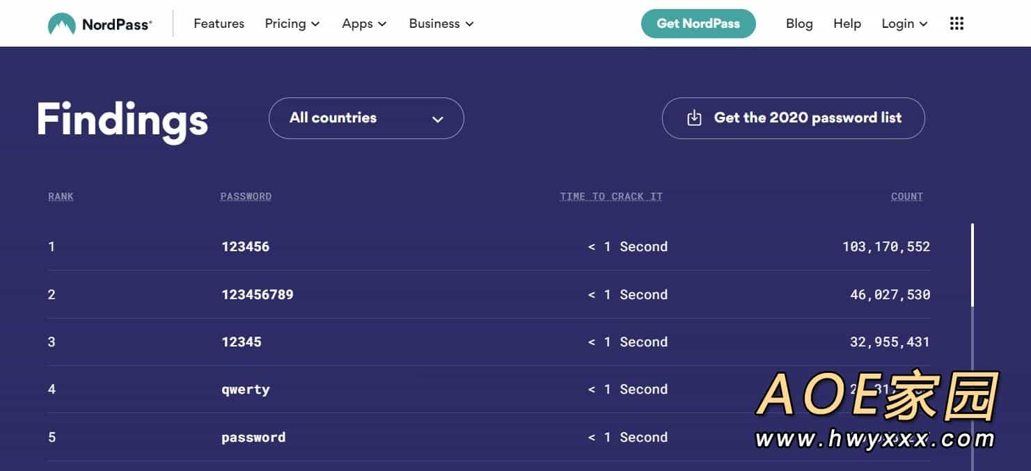Click the NordPass logo
Screen dimensions: 1031x471
pos(100,24)
